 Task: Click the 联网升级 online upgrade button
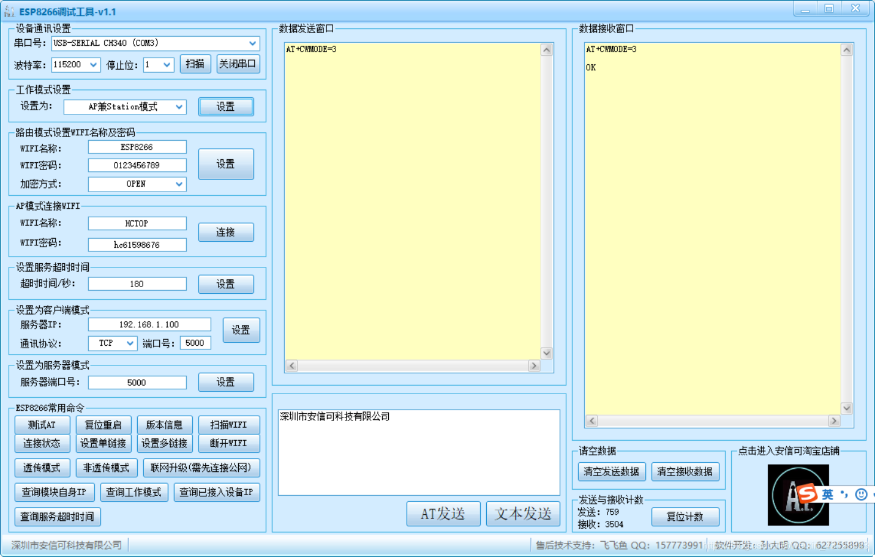pyautogui.click(x=201, y=468)
